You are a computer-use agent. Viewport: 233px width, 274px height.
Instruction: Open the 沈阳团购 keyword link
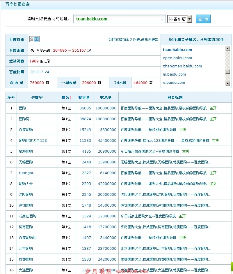26,195
